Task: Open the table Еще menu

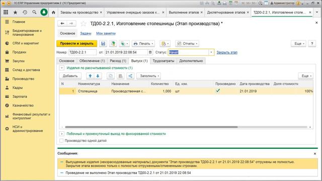Action: 306,76
